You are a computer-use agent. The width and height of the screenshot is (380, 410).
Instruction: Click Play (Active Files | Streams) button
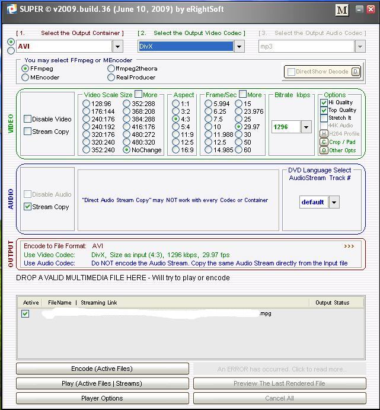pos(103,383)
